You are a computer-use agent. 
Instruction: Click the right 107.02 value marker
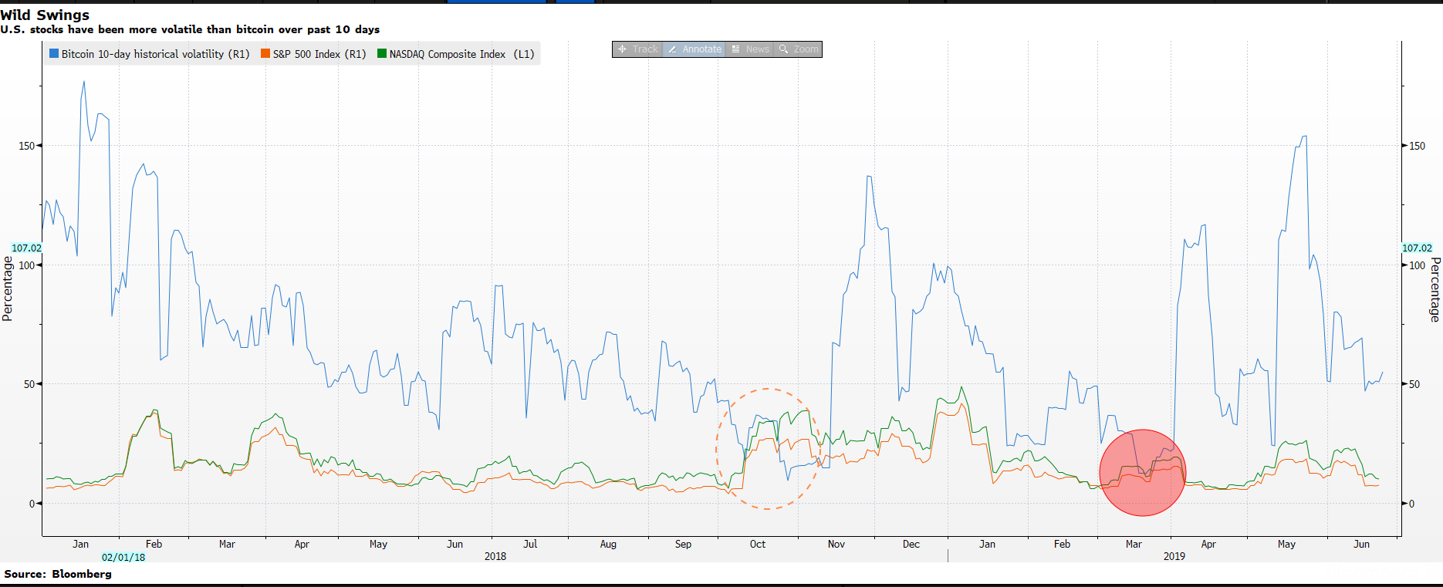[x=1417, y=248]
